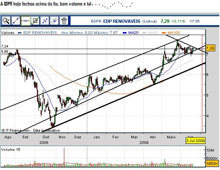Image resolution: width=220 pixels, height=170 pixels.
Task: Toggle the EDP RENOVAVEIS series legend
Action: (x=37, y=33)
